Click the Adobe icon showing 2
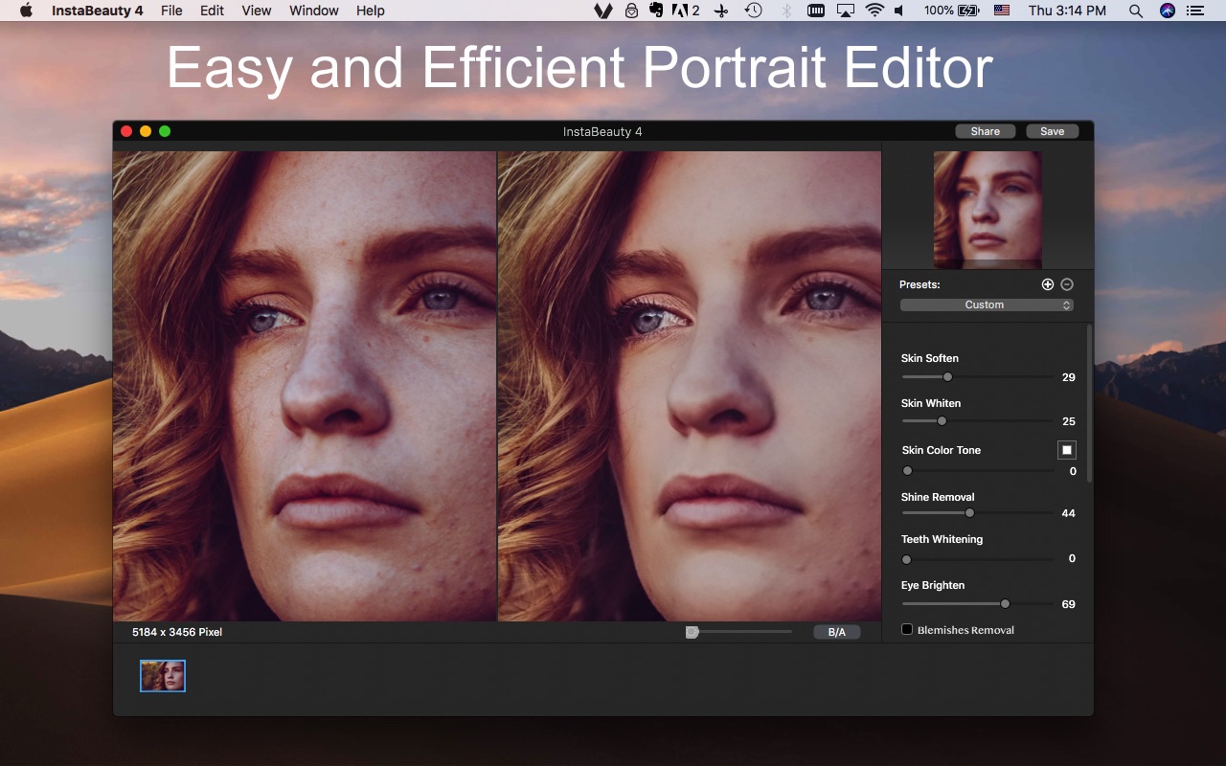This screenshot has width=1226, height=766. (685, 11)
